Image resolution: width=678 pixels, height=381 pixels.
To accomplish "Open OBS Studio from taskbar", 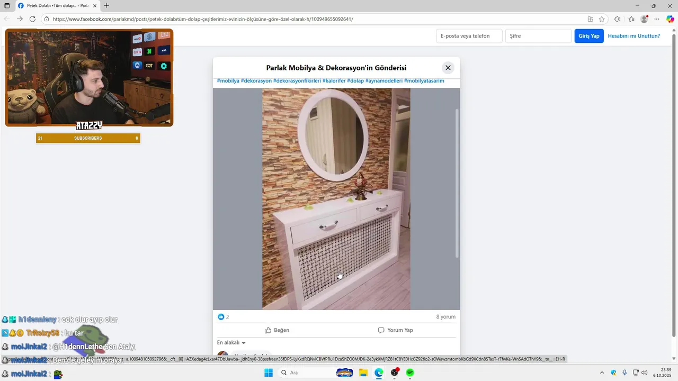I will (x=395, y=373).
